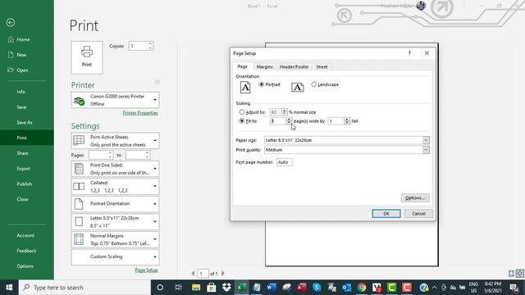Open Outlook from the taskbar

[x=346, y=288]
